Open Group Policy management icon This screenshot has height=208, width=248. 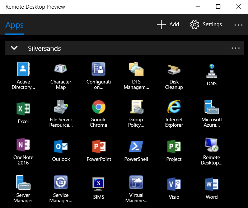(136, 107)
